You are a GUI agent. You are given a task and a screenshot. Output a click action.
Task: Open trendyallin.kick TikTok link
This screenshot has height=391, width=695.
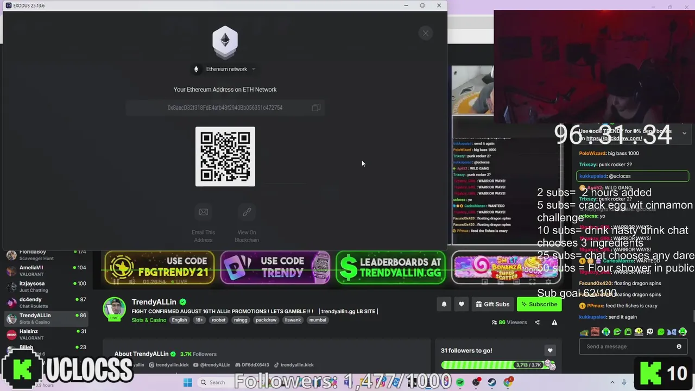(294, 365)
